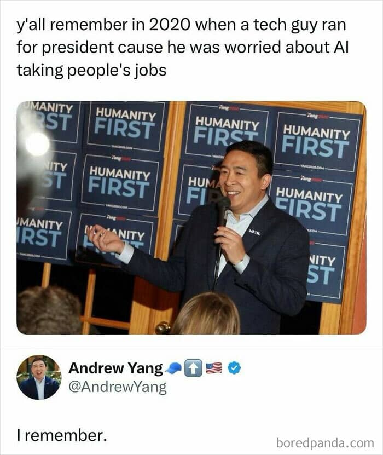Open Andrew Yang's profile avatar

pos(39,377)
